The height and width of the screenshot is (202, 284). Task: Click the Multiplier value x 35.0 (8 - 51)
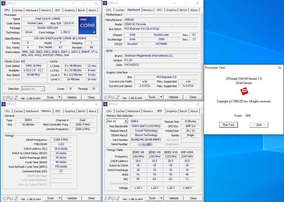33,70
